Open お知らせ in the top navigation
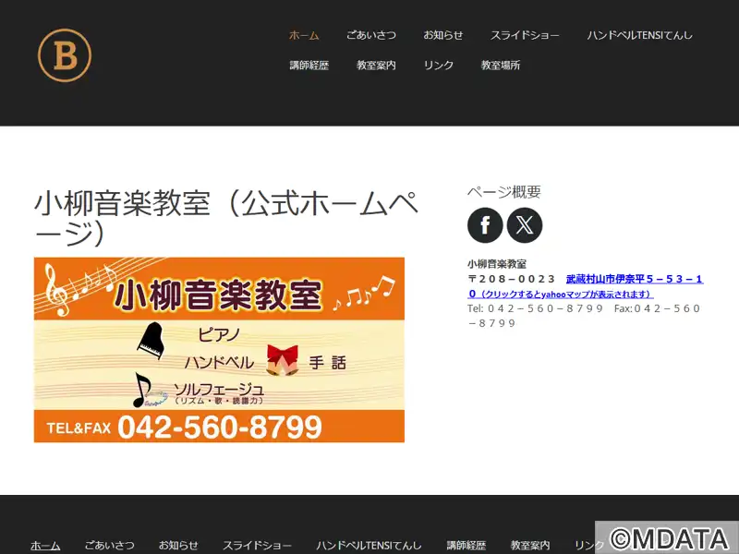739x554 pixels. pos(443,35)
